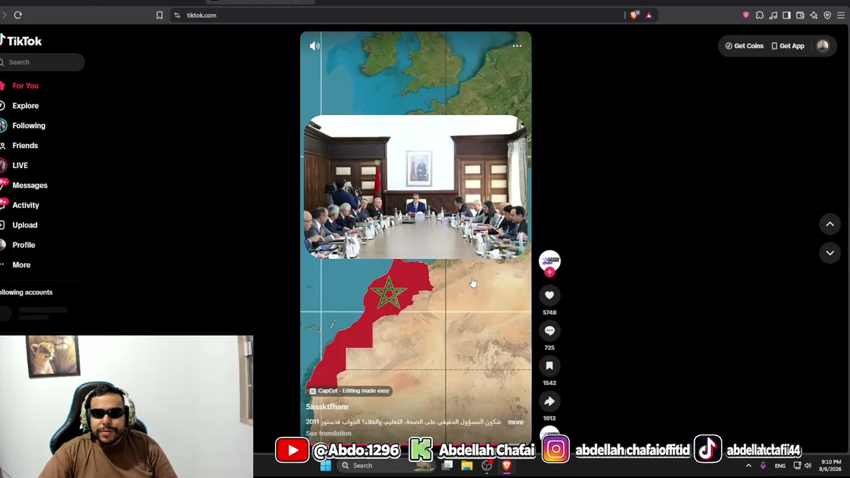The width and height of the screenshot is (850, 478).
Task: Open the Sassktfham creator profile
Action: click(327, 406)
